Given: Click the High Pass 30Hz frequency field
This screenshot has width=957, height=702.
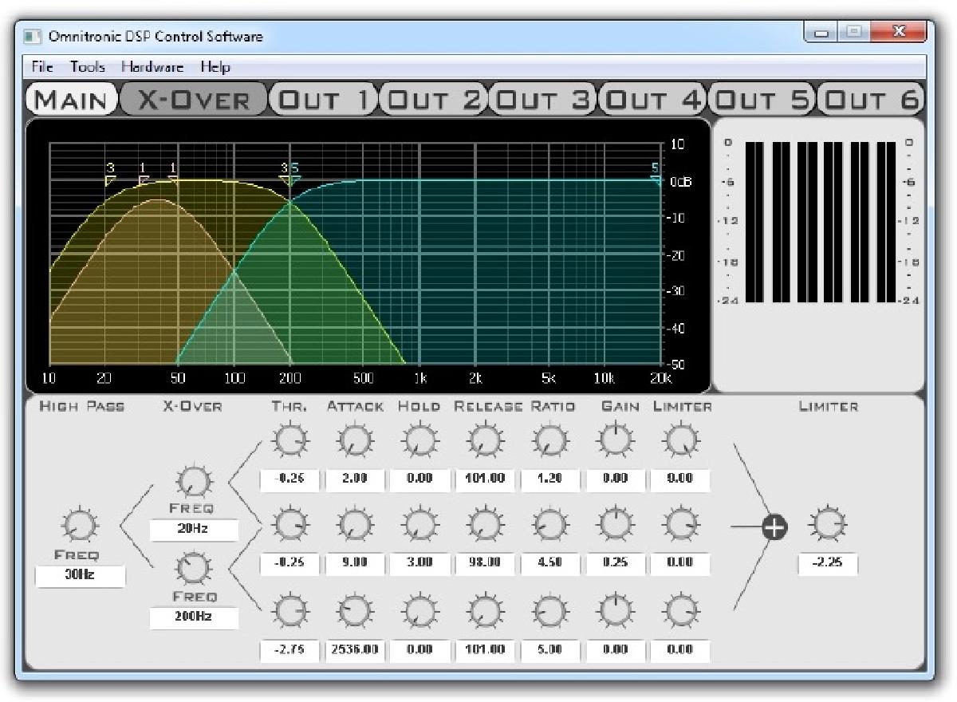Looking at the screenshot, I should point(81,575).
